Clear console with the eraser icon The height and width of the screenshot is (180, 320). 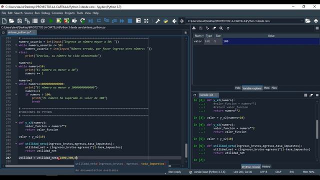(311, 95)
